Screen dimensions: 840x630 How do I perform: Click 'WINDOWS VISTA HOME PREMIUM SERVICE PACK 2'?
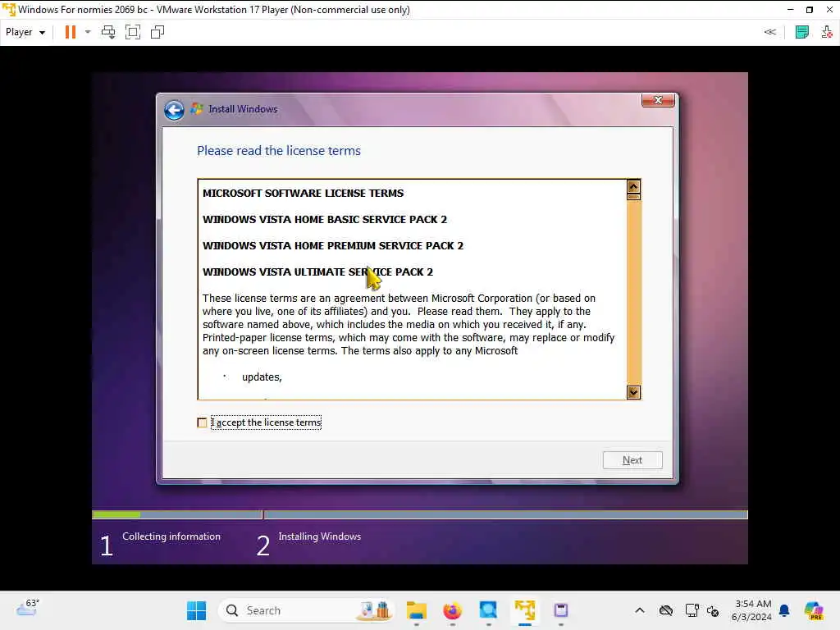[333, 246]
